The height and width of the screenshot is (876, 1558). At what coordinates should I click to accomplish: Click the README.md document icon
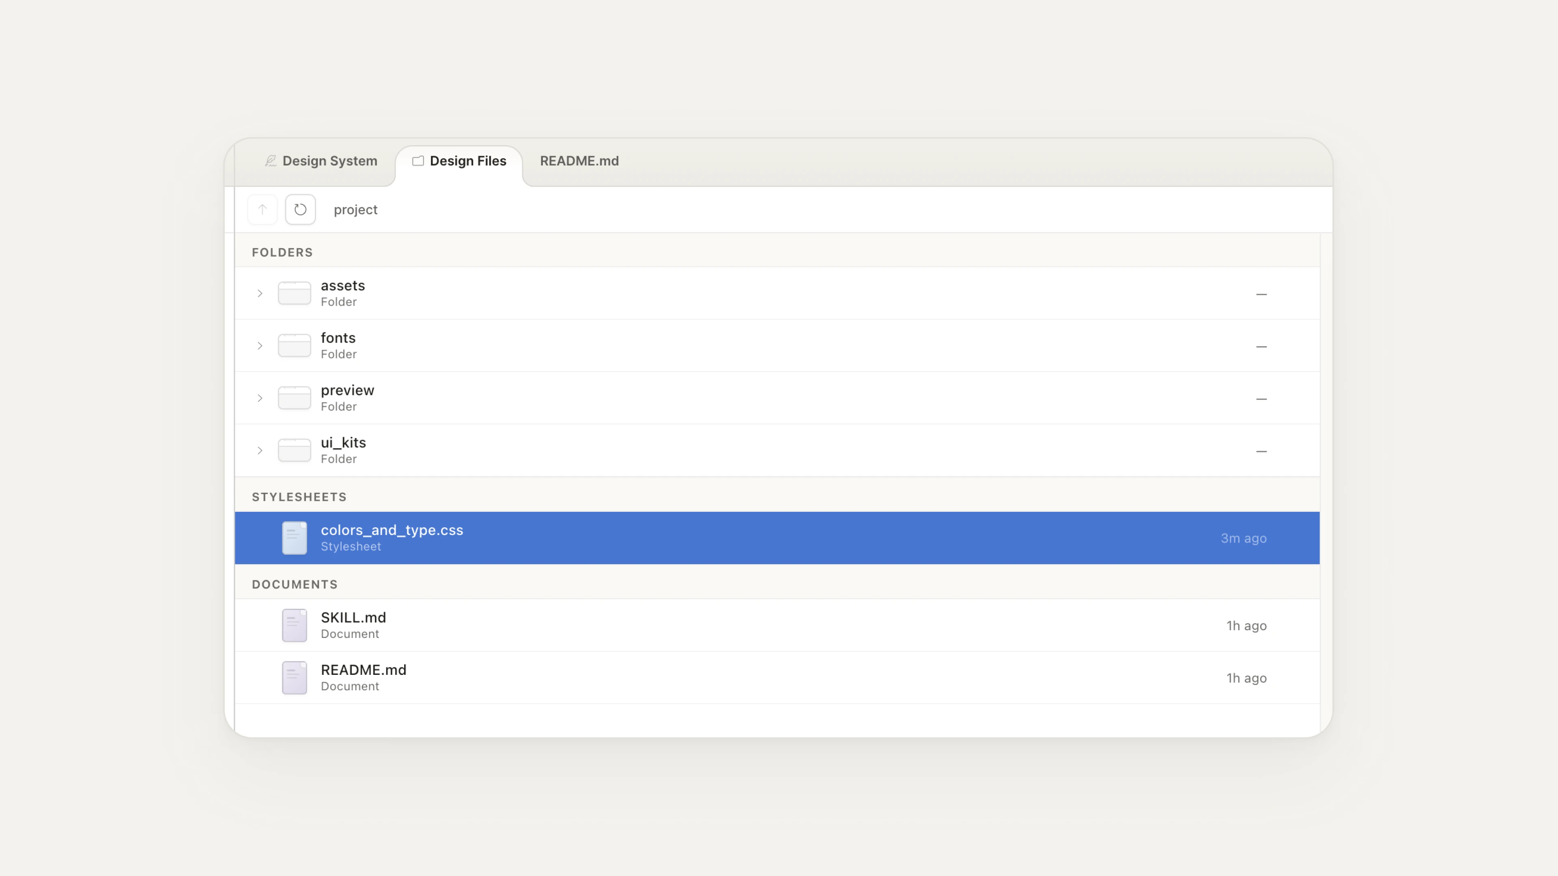[295, 677]
